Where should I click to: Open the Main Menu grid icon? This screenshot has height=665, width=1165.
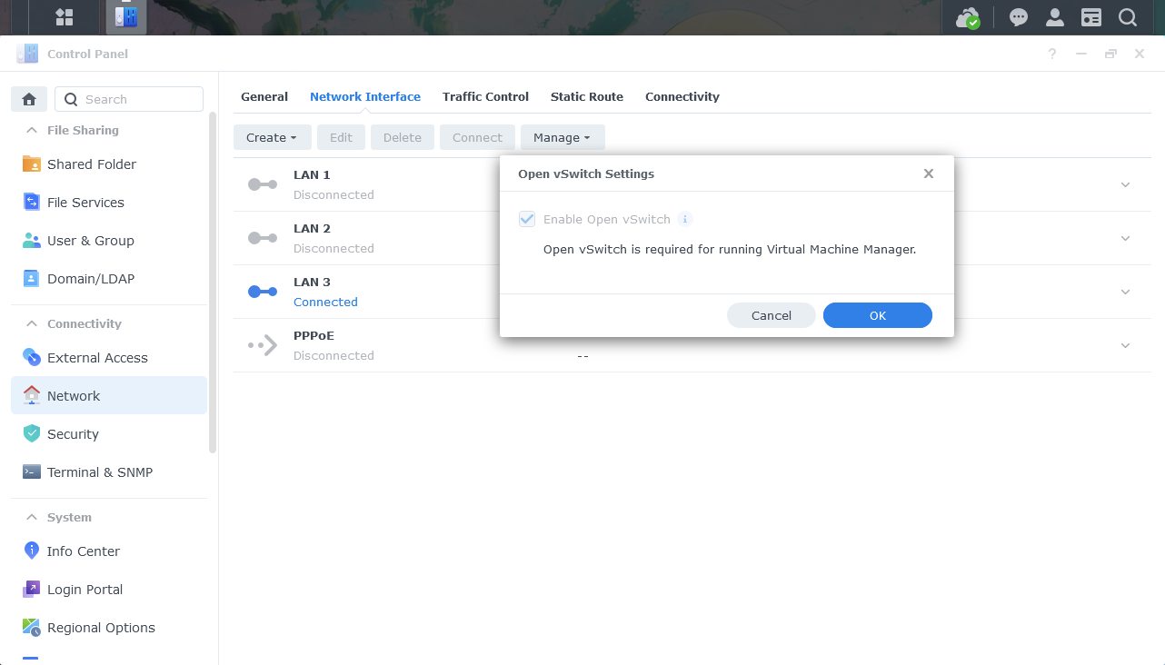tap(65, 17)
